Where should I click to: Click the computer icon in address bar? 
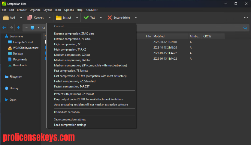(x=32, y=28)
